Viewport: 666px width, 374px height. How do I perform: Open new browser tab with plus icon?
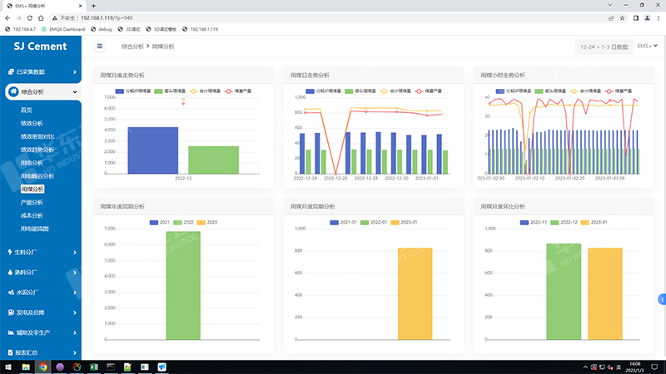[94, 5]
